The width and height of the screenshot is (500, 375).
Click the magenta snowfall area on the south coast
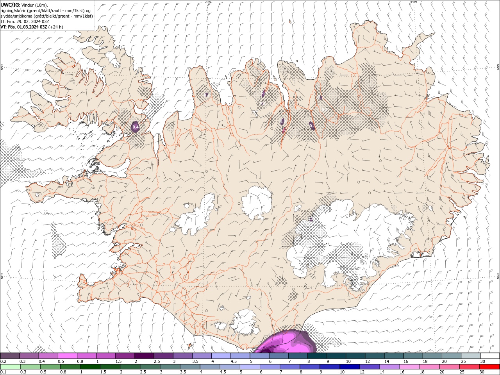point(285,342)
